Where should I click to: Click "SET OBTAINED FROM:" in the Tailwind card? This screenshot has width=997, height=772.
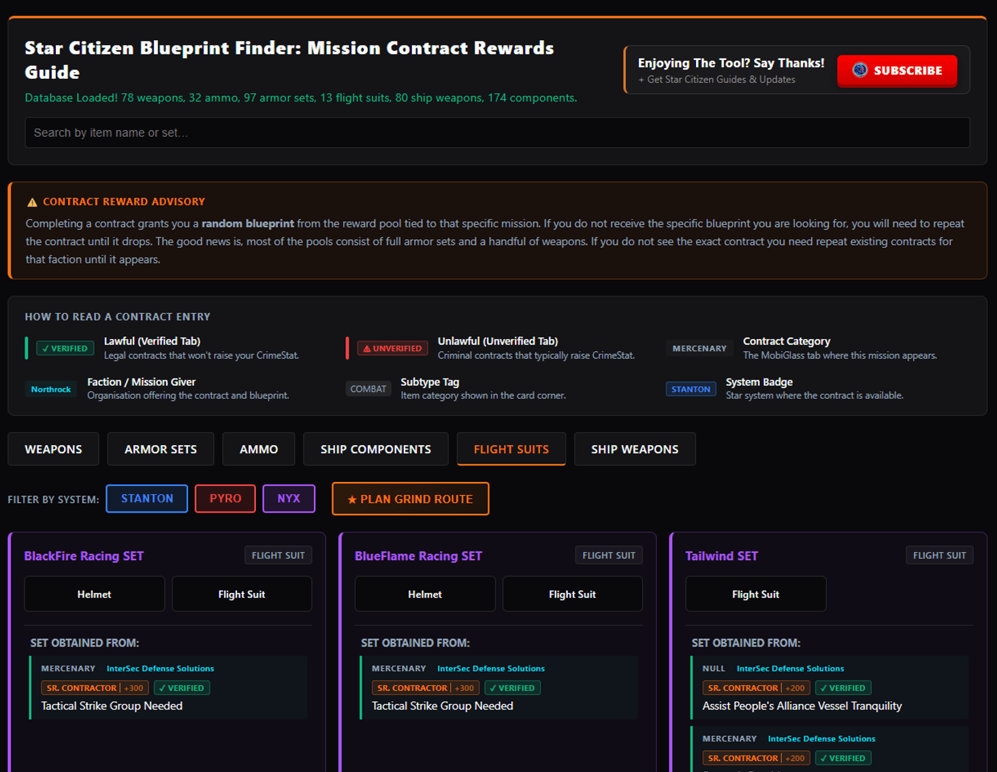coord(746,643)
